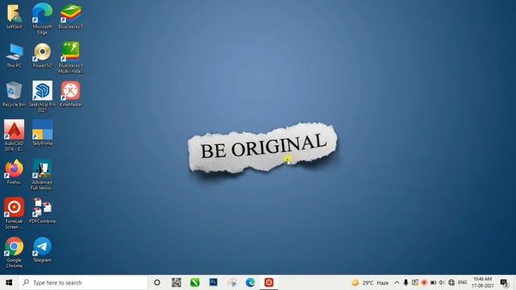516x290 pixels.
Task: Select the PDFCombine desktop shortcut
Action: pyautogui.click(x=42, y=211)
